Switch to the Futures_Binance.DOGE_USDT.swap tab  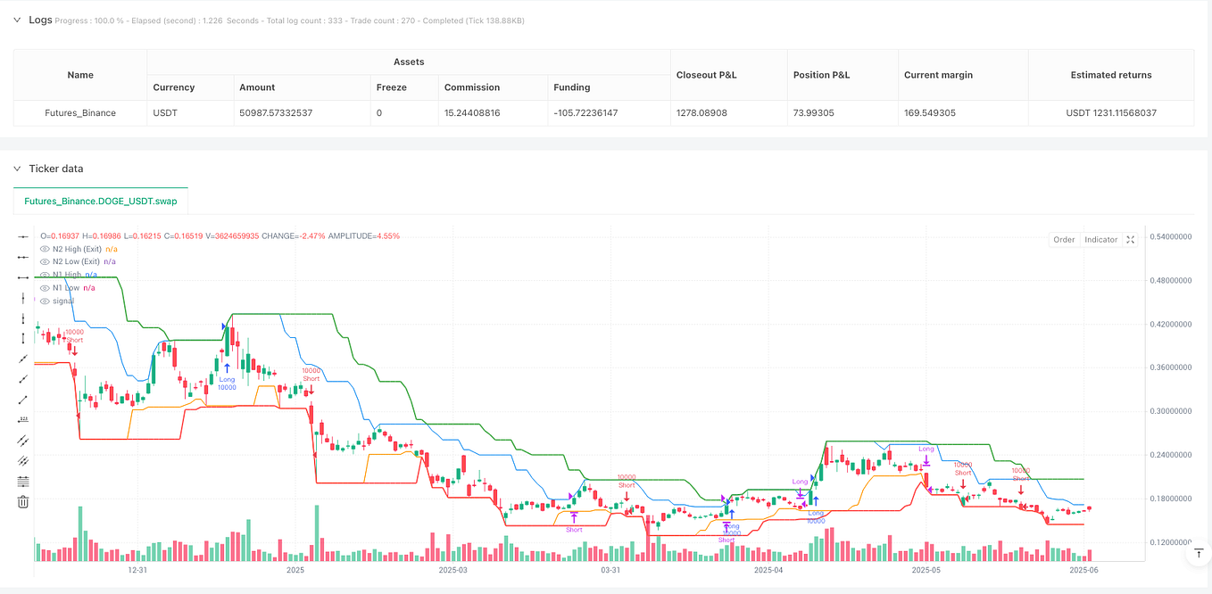pyautogui.click(x=100, y=201)
